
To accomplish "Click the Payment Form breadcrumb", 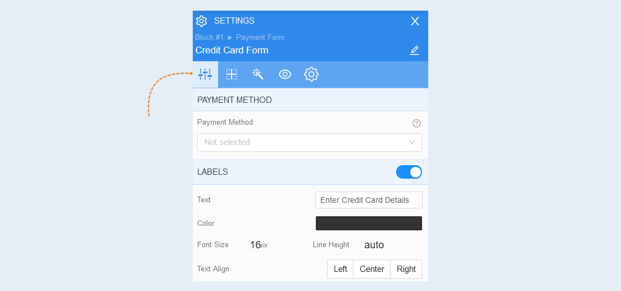I will coord(260,37).
